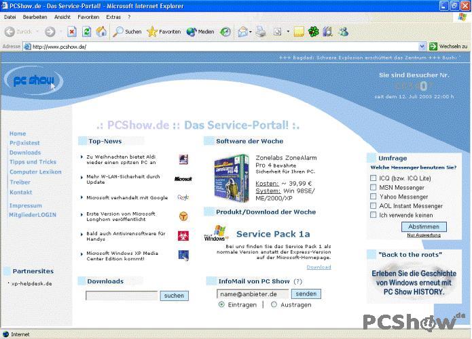Go to Home page via house icon

coord(101,32)
